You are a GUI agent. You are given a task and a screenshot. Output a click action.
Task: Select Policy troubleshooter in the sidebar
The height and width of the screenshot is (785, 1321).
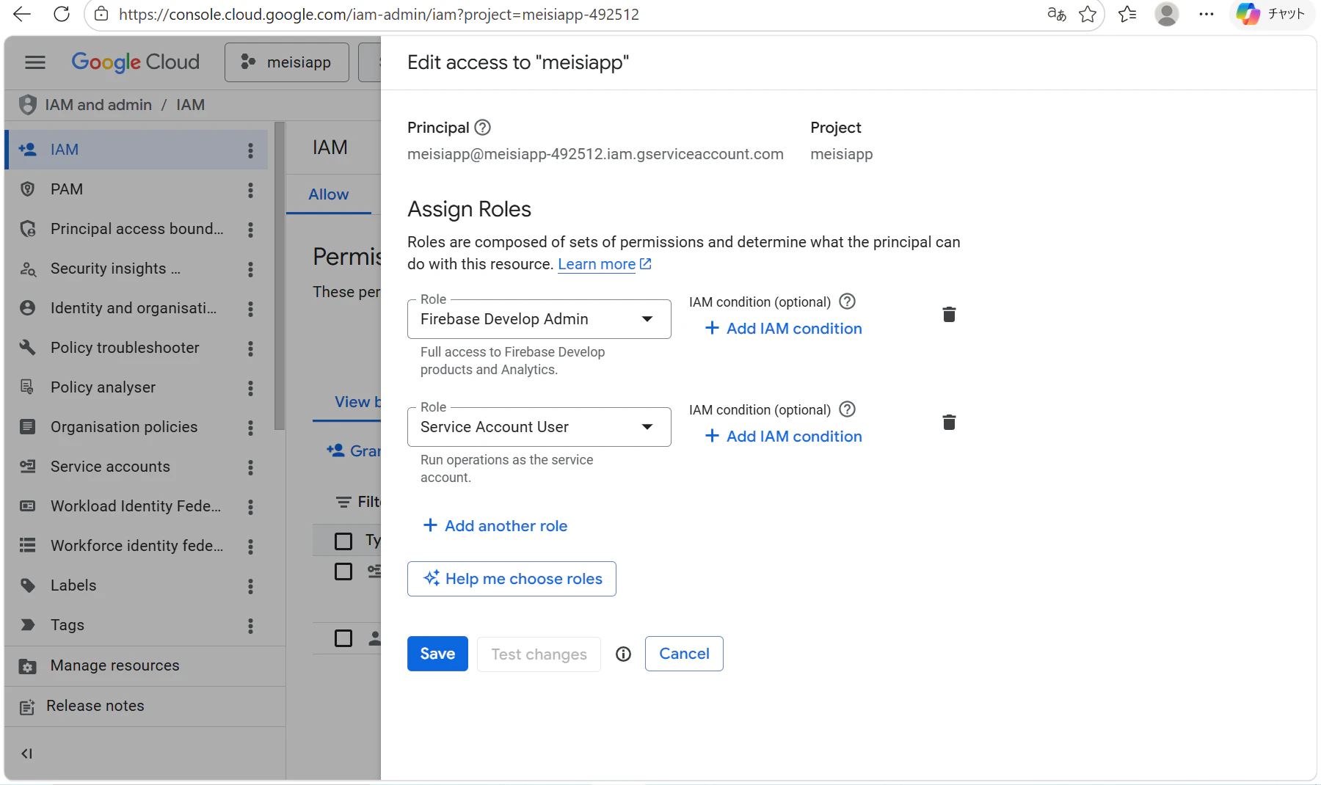pos(125,348)
